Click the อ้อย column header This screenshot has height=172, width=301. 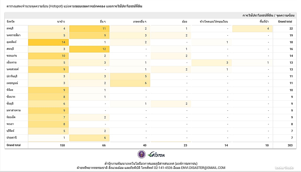click(184, 22)
